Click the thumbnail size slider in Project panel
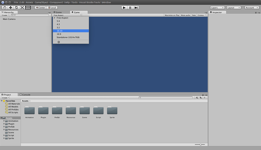 tap(200, 144)
